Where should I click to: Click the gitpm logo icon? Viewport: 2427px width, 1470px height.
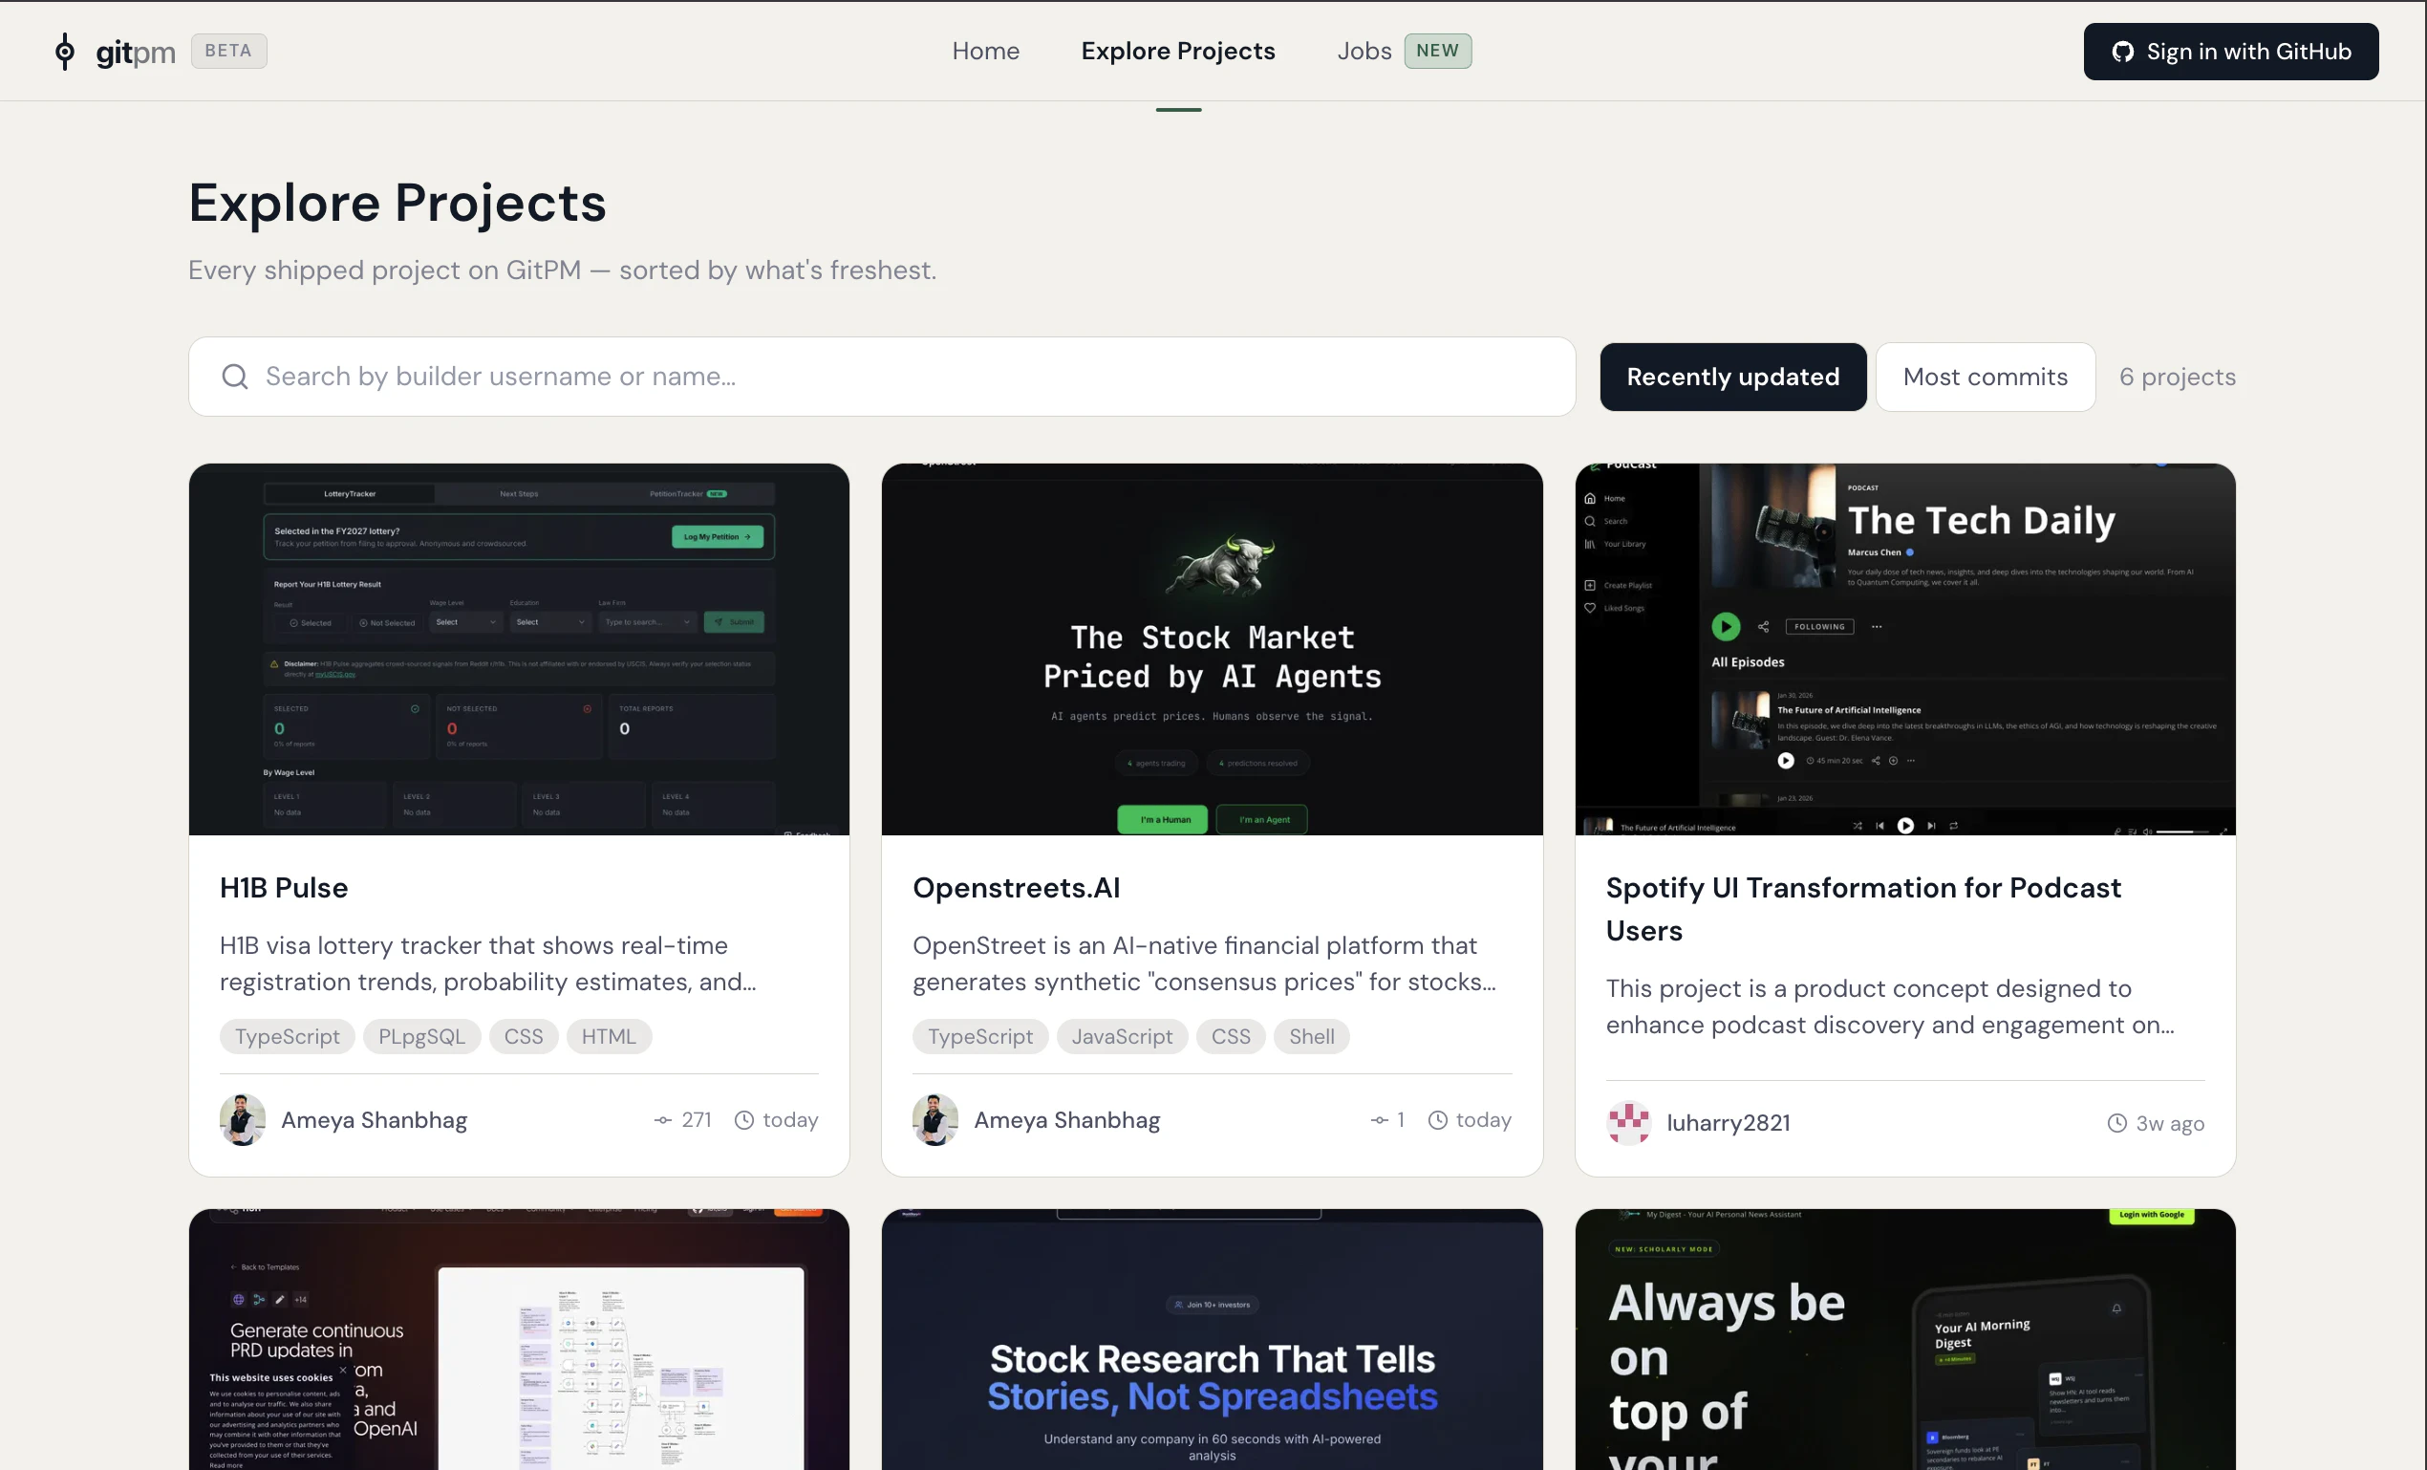click(x=65, y=52)
